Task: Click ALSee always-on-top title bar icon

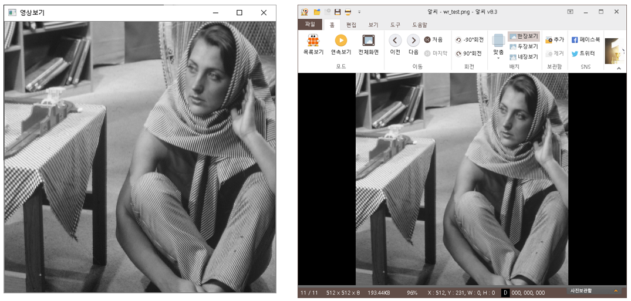Action: pyautogui.click(x=571, y=12)
